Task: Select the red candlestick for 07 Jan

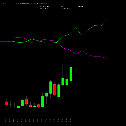Action: [26, 101]
